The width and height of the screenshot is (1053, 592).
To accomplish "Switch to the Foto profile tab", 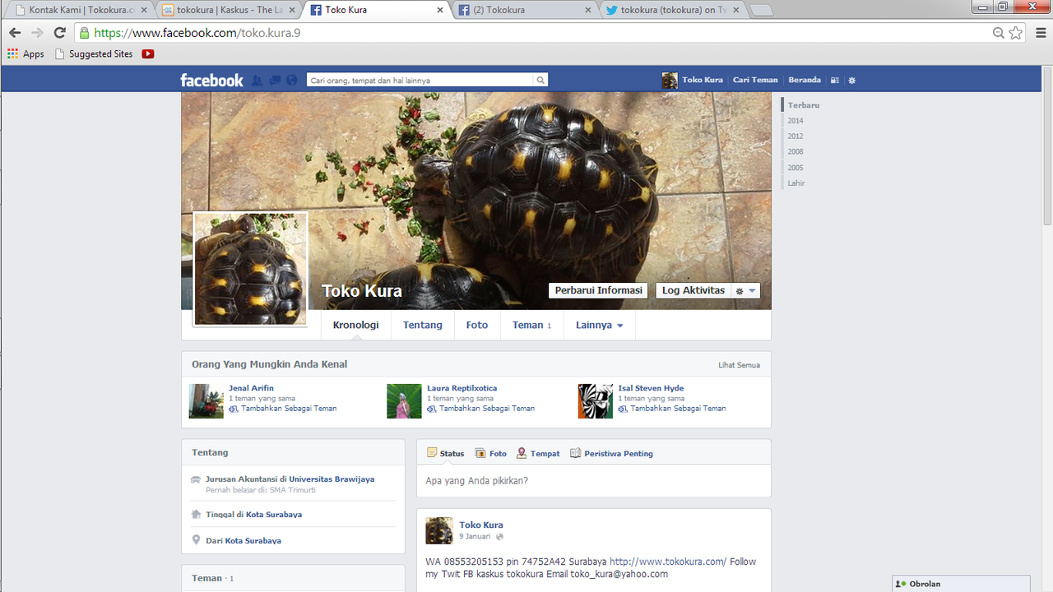I will (x=477, y=325).
